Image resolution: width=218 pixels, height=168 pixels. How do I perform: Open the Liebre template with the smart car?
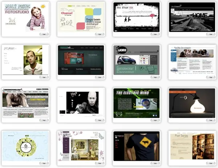[x=137, y=60]
